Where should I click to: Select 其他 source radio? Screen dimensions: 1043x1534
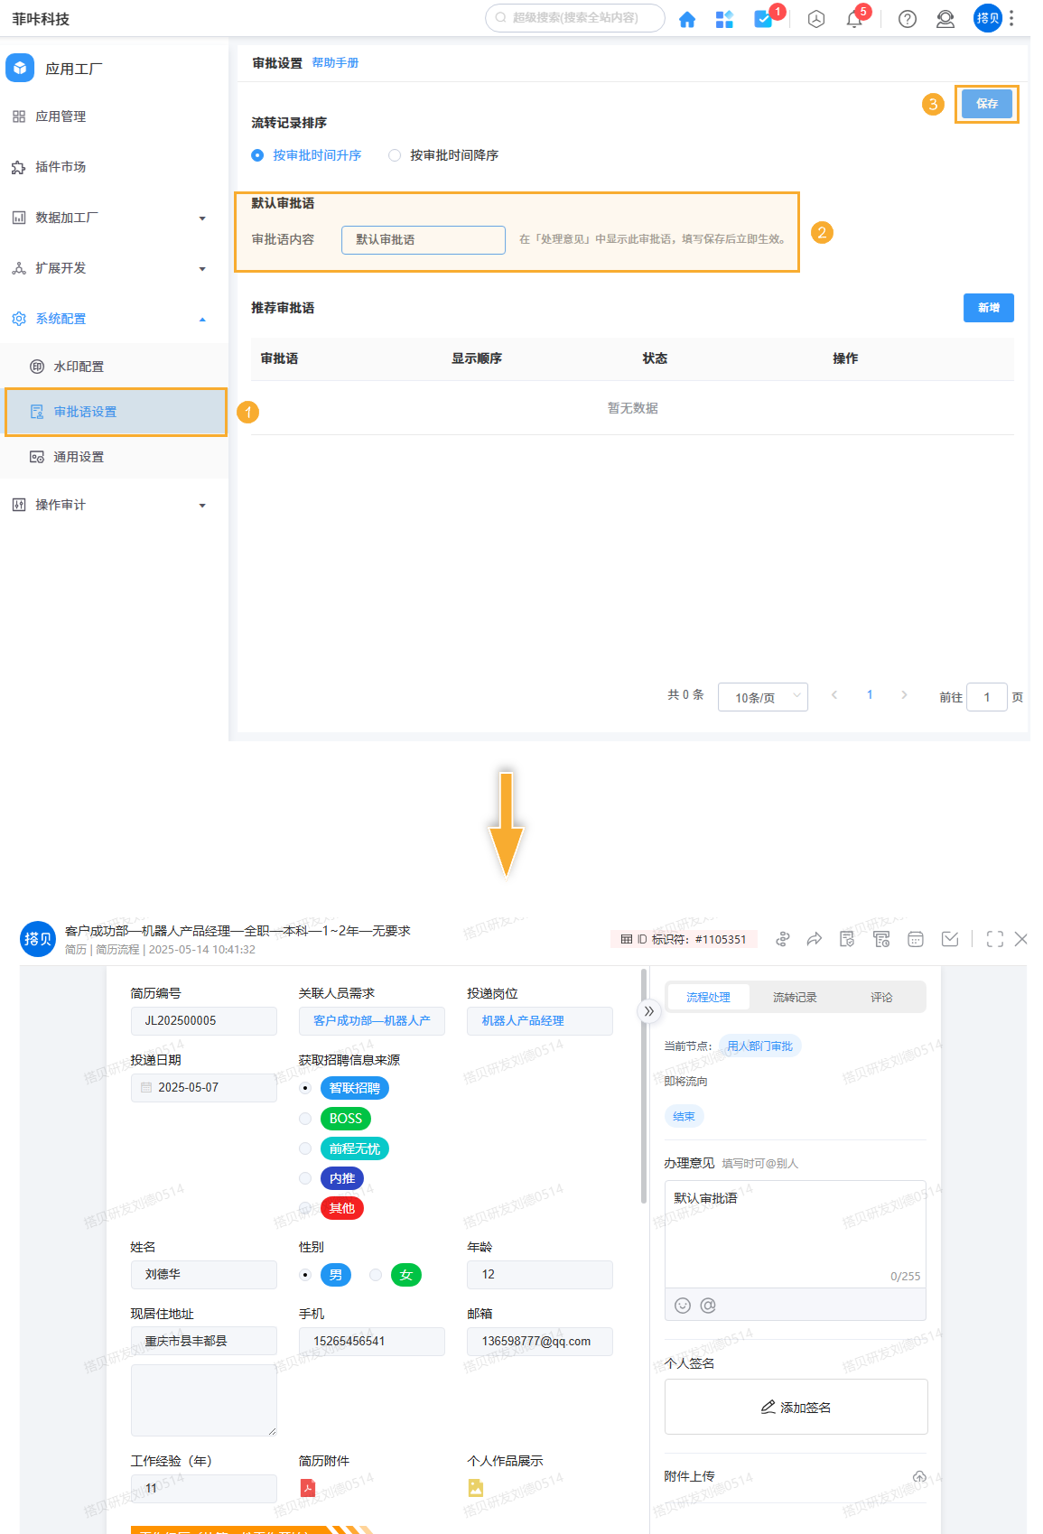pyautogui.click(x=305, y=1208)
